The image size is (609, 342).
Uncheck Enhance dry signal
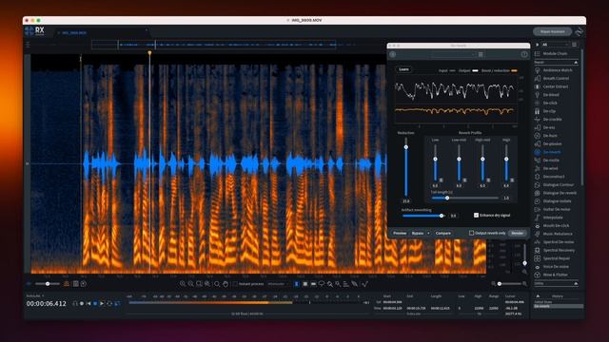pyautogui.click(x=476, y=216)
